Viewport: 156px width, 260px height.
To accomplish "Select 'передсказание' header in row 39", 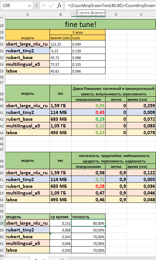I will pyautogui.click(x=88, y=99).
